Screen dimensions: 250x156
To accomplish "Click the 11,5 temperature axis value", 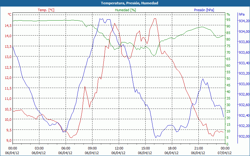I will point(8,88).
